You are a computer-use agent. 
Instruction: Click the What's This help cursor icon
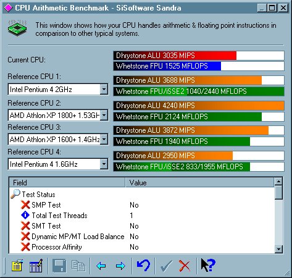pos(208,265)
